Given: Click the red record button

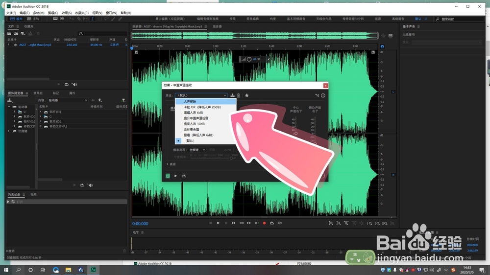Looking at the screenshot, I should [x=265, y=223].
